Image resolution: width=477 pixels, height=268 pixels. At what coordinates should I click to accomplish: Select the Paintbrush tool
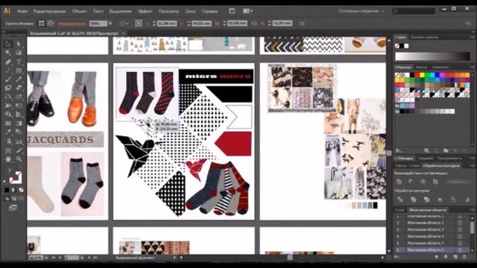pos(8,80)
